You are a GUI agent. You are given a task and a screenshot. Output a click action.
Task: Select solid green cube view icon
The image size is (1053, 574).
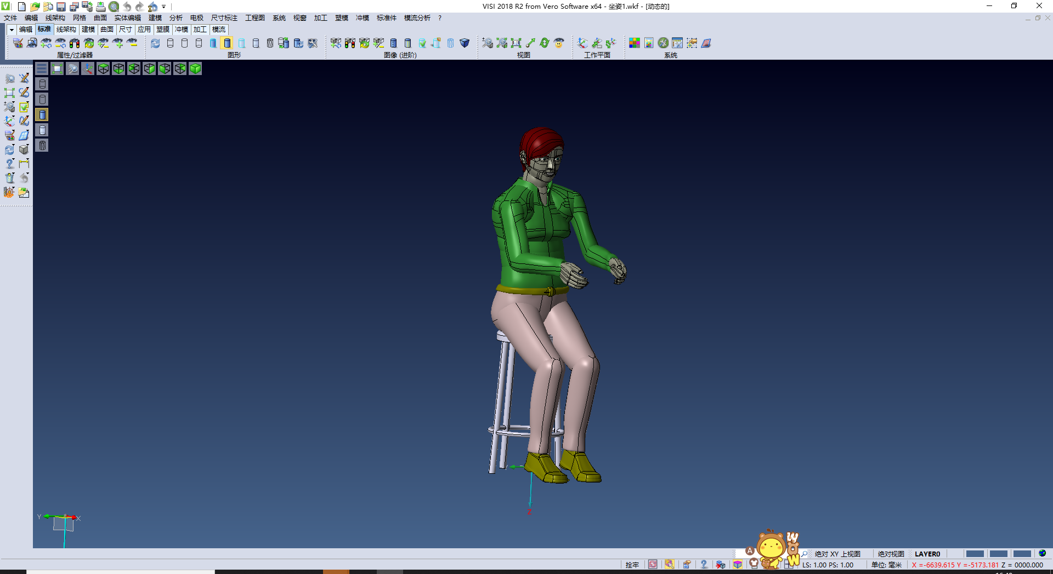tap(195, 68)
